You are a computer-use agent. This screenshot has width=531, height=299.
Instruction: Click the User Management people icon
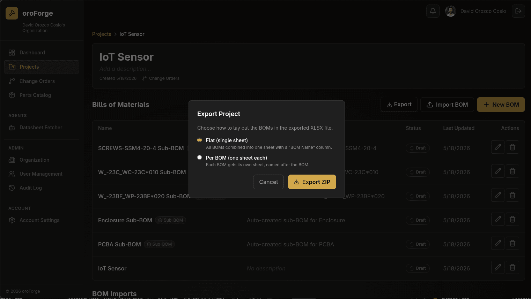[x=12, y=174]
